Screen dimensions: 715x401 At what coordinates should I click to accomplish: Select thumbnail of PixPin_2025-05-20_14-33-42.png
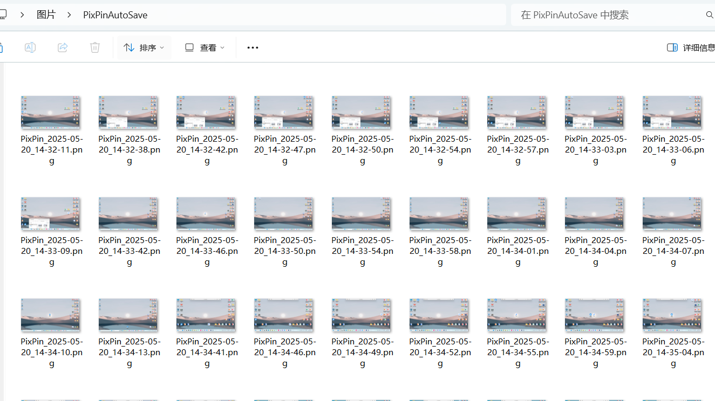click(128, 214)
